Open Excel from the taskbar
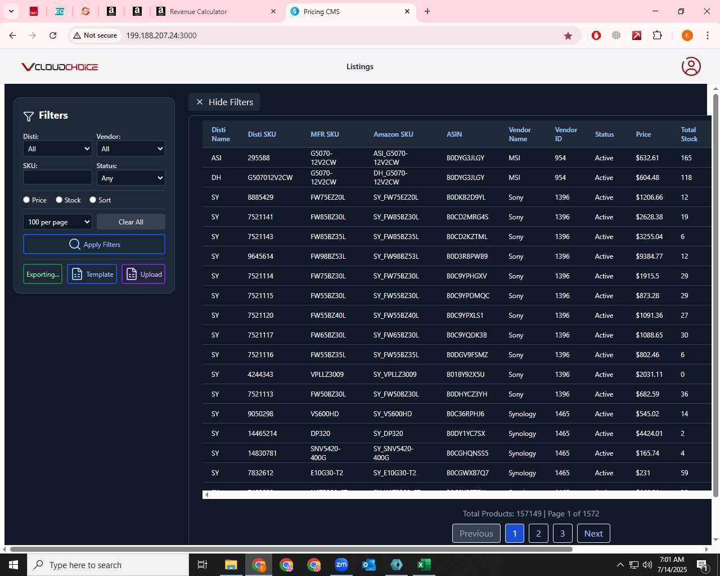720x576 pixels. (x=424, y=565)
